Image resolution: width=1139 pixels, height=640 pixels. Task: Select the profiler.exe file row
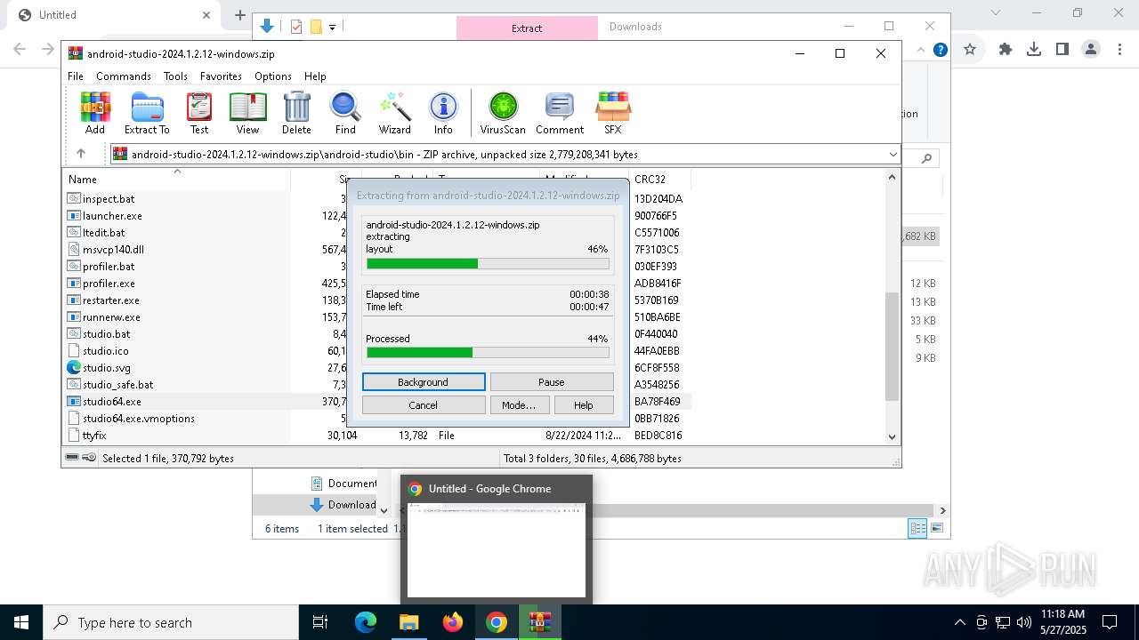[109, 283]
